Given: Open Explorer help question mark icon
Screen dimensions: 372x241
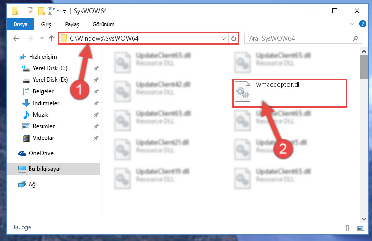Looking at the screenshot, I should pos(362,24).
